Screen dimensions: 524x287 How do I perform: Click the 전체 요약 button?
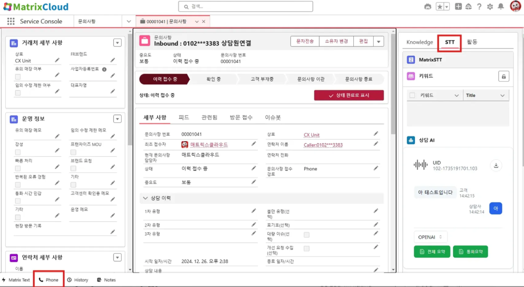[x=432, y=252]
